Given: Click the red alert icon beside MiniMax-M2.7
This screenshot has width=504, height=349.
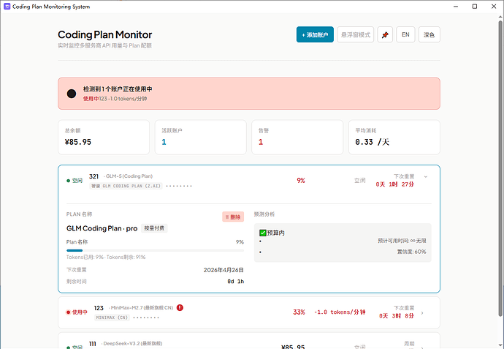Looking at the screenshot, I should (x=180, y=308).
